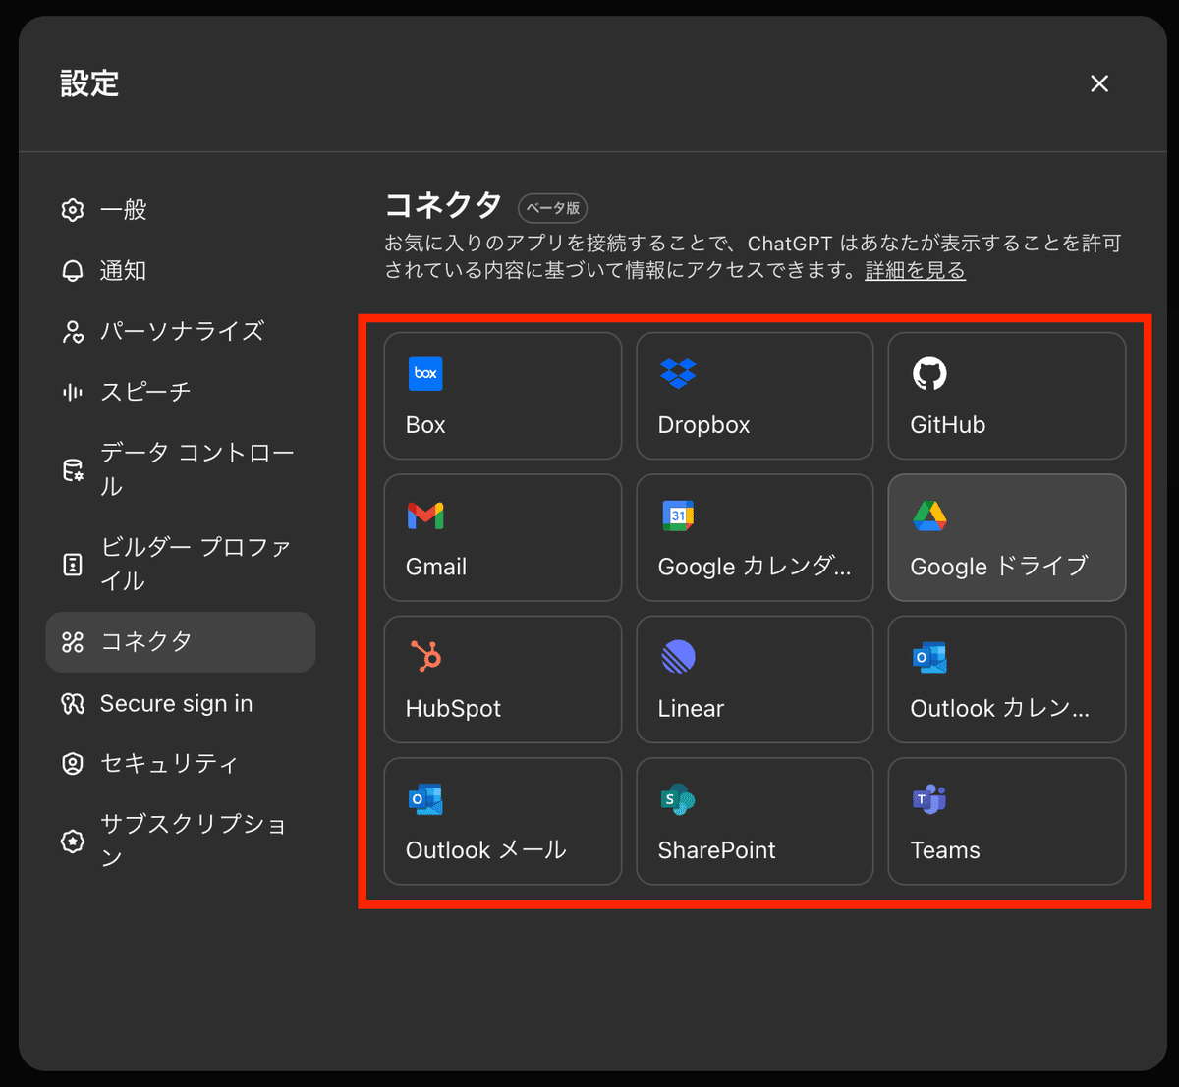Open パーソナライズ settings
The height and width of the screenshot is (1087, 1179).
pos(182,332)
